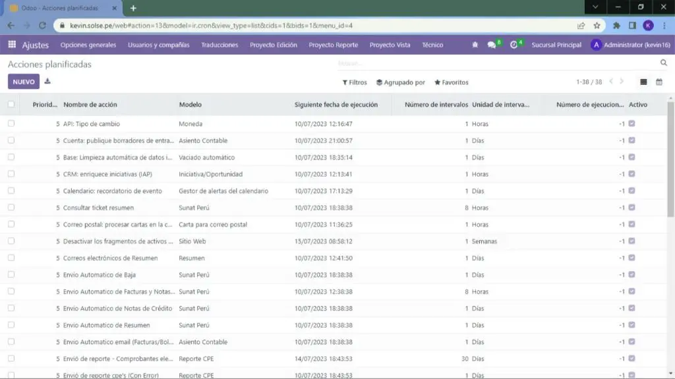The height and width of the screenshot is (379, 675).
Task: Switch to calendar view
Action: click(659, 82)
